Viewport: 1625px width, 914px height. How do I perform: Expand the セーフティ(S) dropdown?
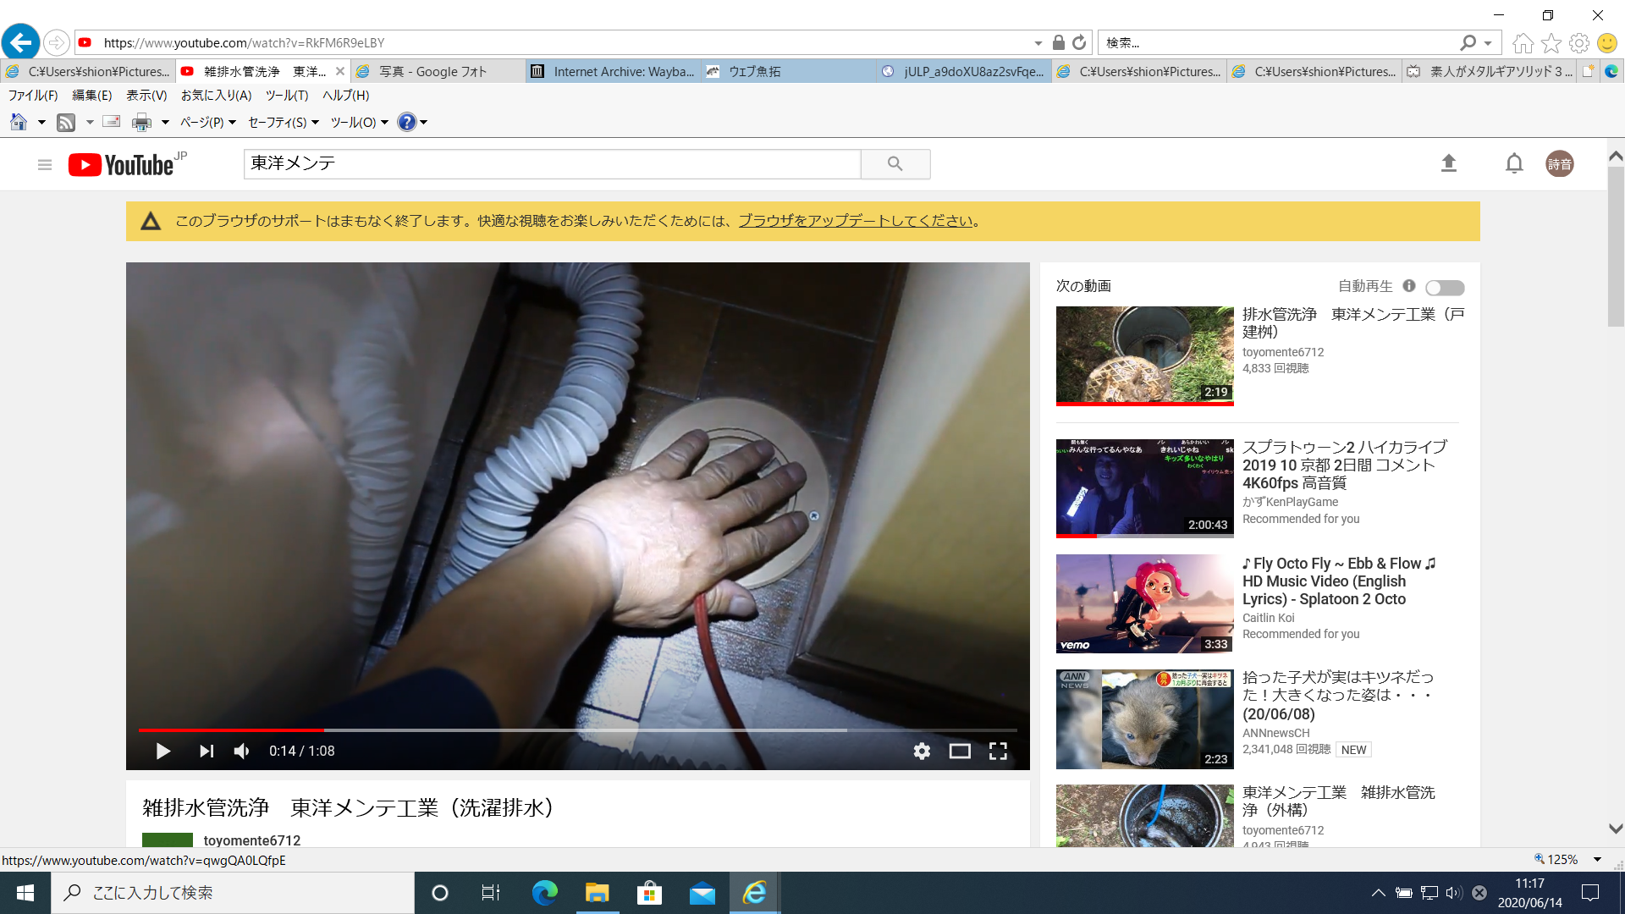coord(283,123)
